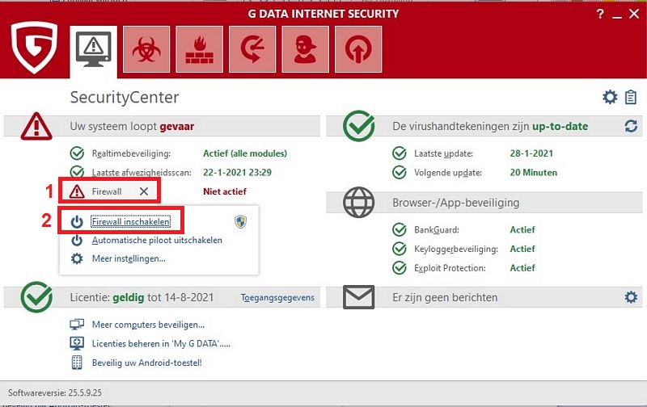
Task: Close the Firewall menu with X
Action: point(144,191)
